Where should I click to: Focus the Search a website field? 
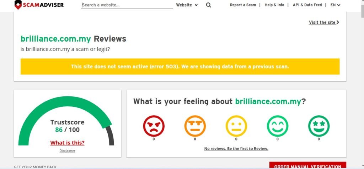click(x=127, y=5)
